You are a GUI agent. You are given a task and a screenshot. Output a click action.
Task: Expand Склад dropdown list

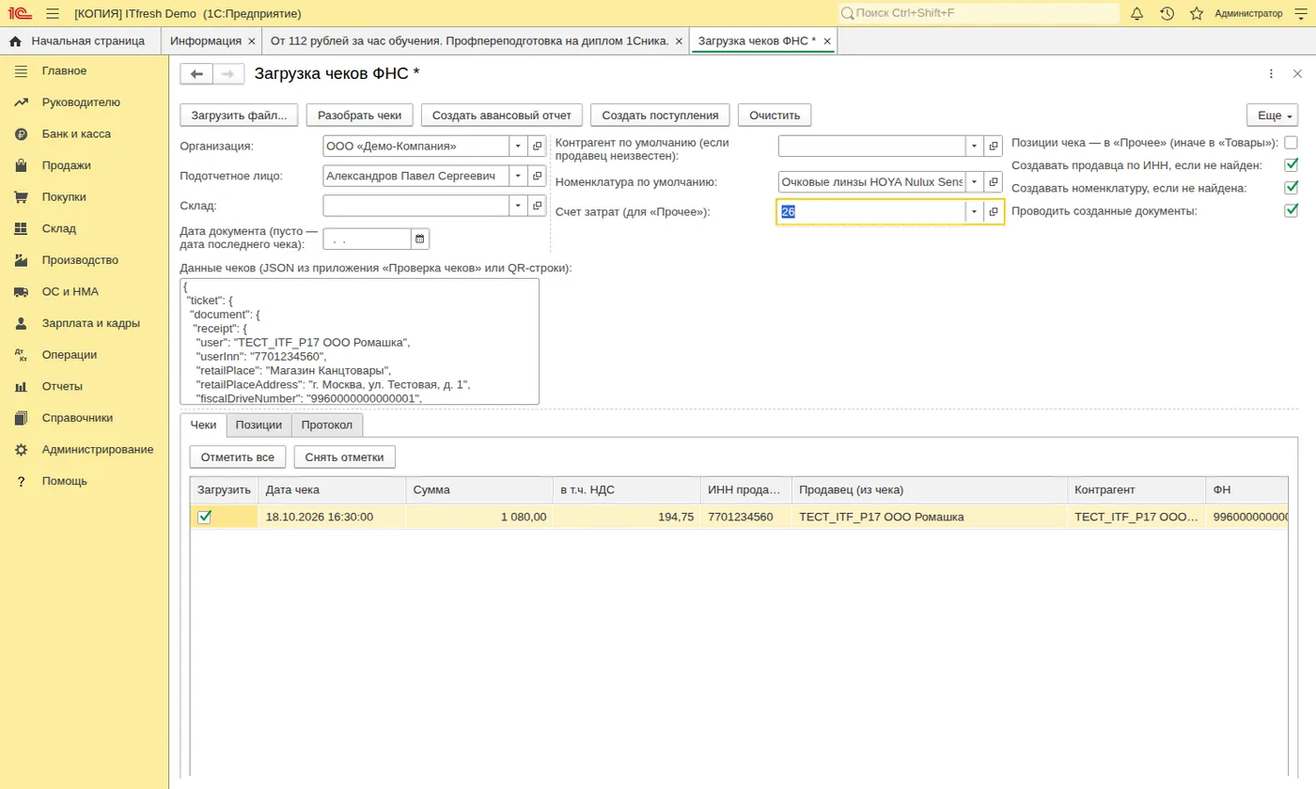(x=519, y=206)
